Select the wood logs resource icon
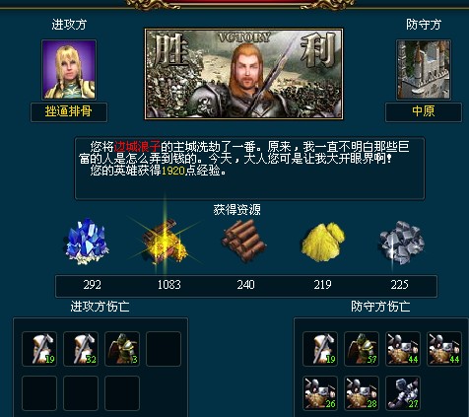This screenshot has height=417, width=469. pyautogui.click(x=244, y=241)
